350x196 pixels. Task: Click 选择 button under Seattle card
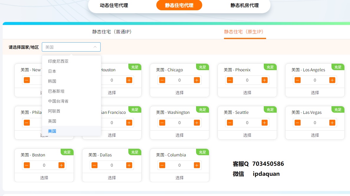[x=247, y=135]
